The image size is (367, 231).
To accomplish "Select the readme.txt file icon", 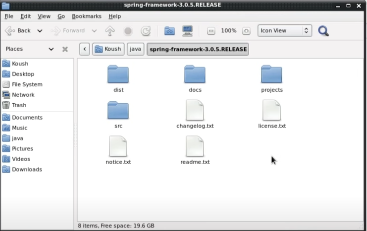I will tap(194, 146).
